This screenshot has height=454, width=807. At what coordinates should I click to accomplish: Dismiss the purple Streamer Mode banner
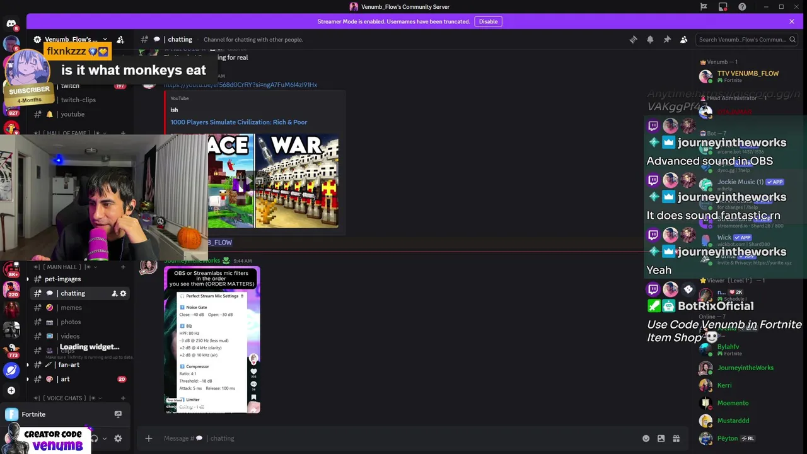(x=792, y=21)
